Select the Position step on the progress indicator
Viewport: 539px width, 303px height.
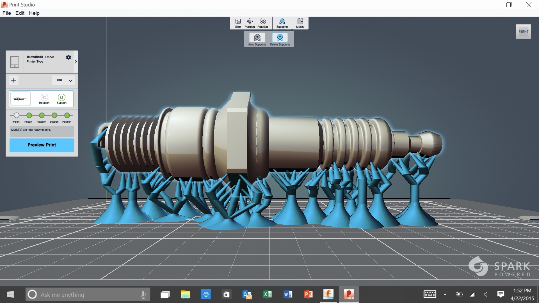(x=67, y=115)
